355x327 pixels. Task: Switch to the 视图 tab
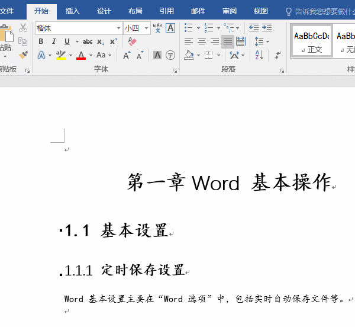click(261, 11)
